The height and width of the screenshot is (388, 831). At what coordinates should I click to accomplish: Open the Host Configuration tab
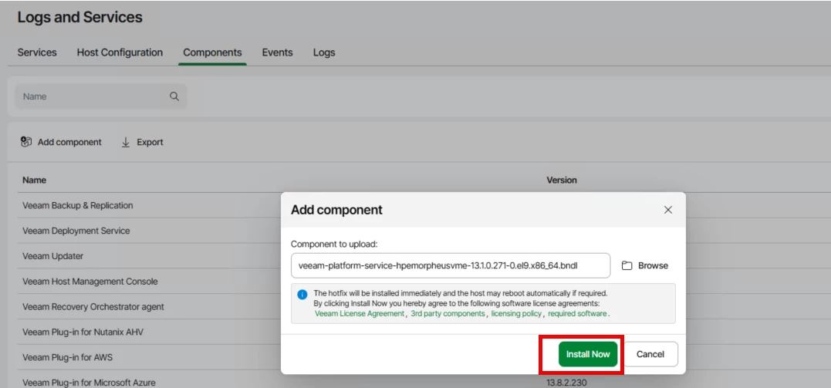point(120,52)
